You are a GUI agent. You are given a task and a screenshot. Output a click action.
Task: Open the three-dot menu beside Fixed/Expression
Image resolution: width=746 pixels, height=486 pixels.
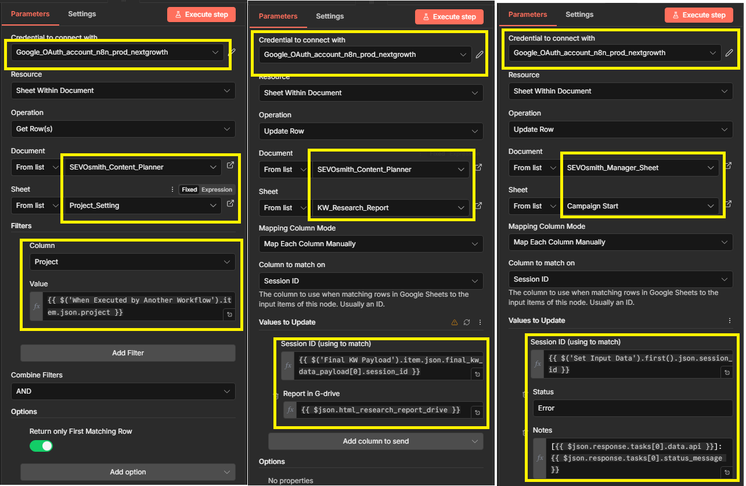coord(172,189)
